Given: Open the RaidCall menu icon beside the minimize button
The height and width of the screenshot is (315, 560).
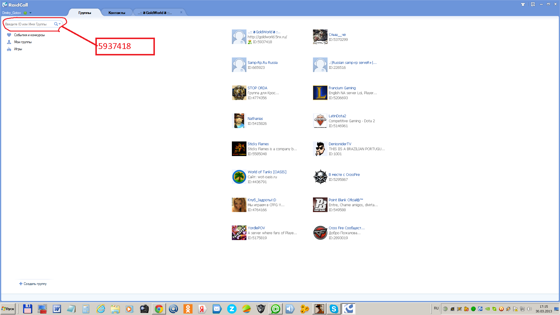Looking at the screenshot, I should 533,4.
